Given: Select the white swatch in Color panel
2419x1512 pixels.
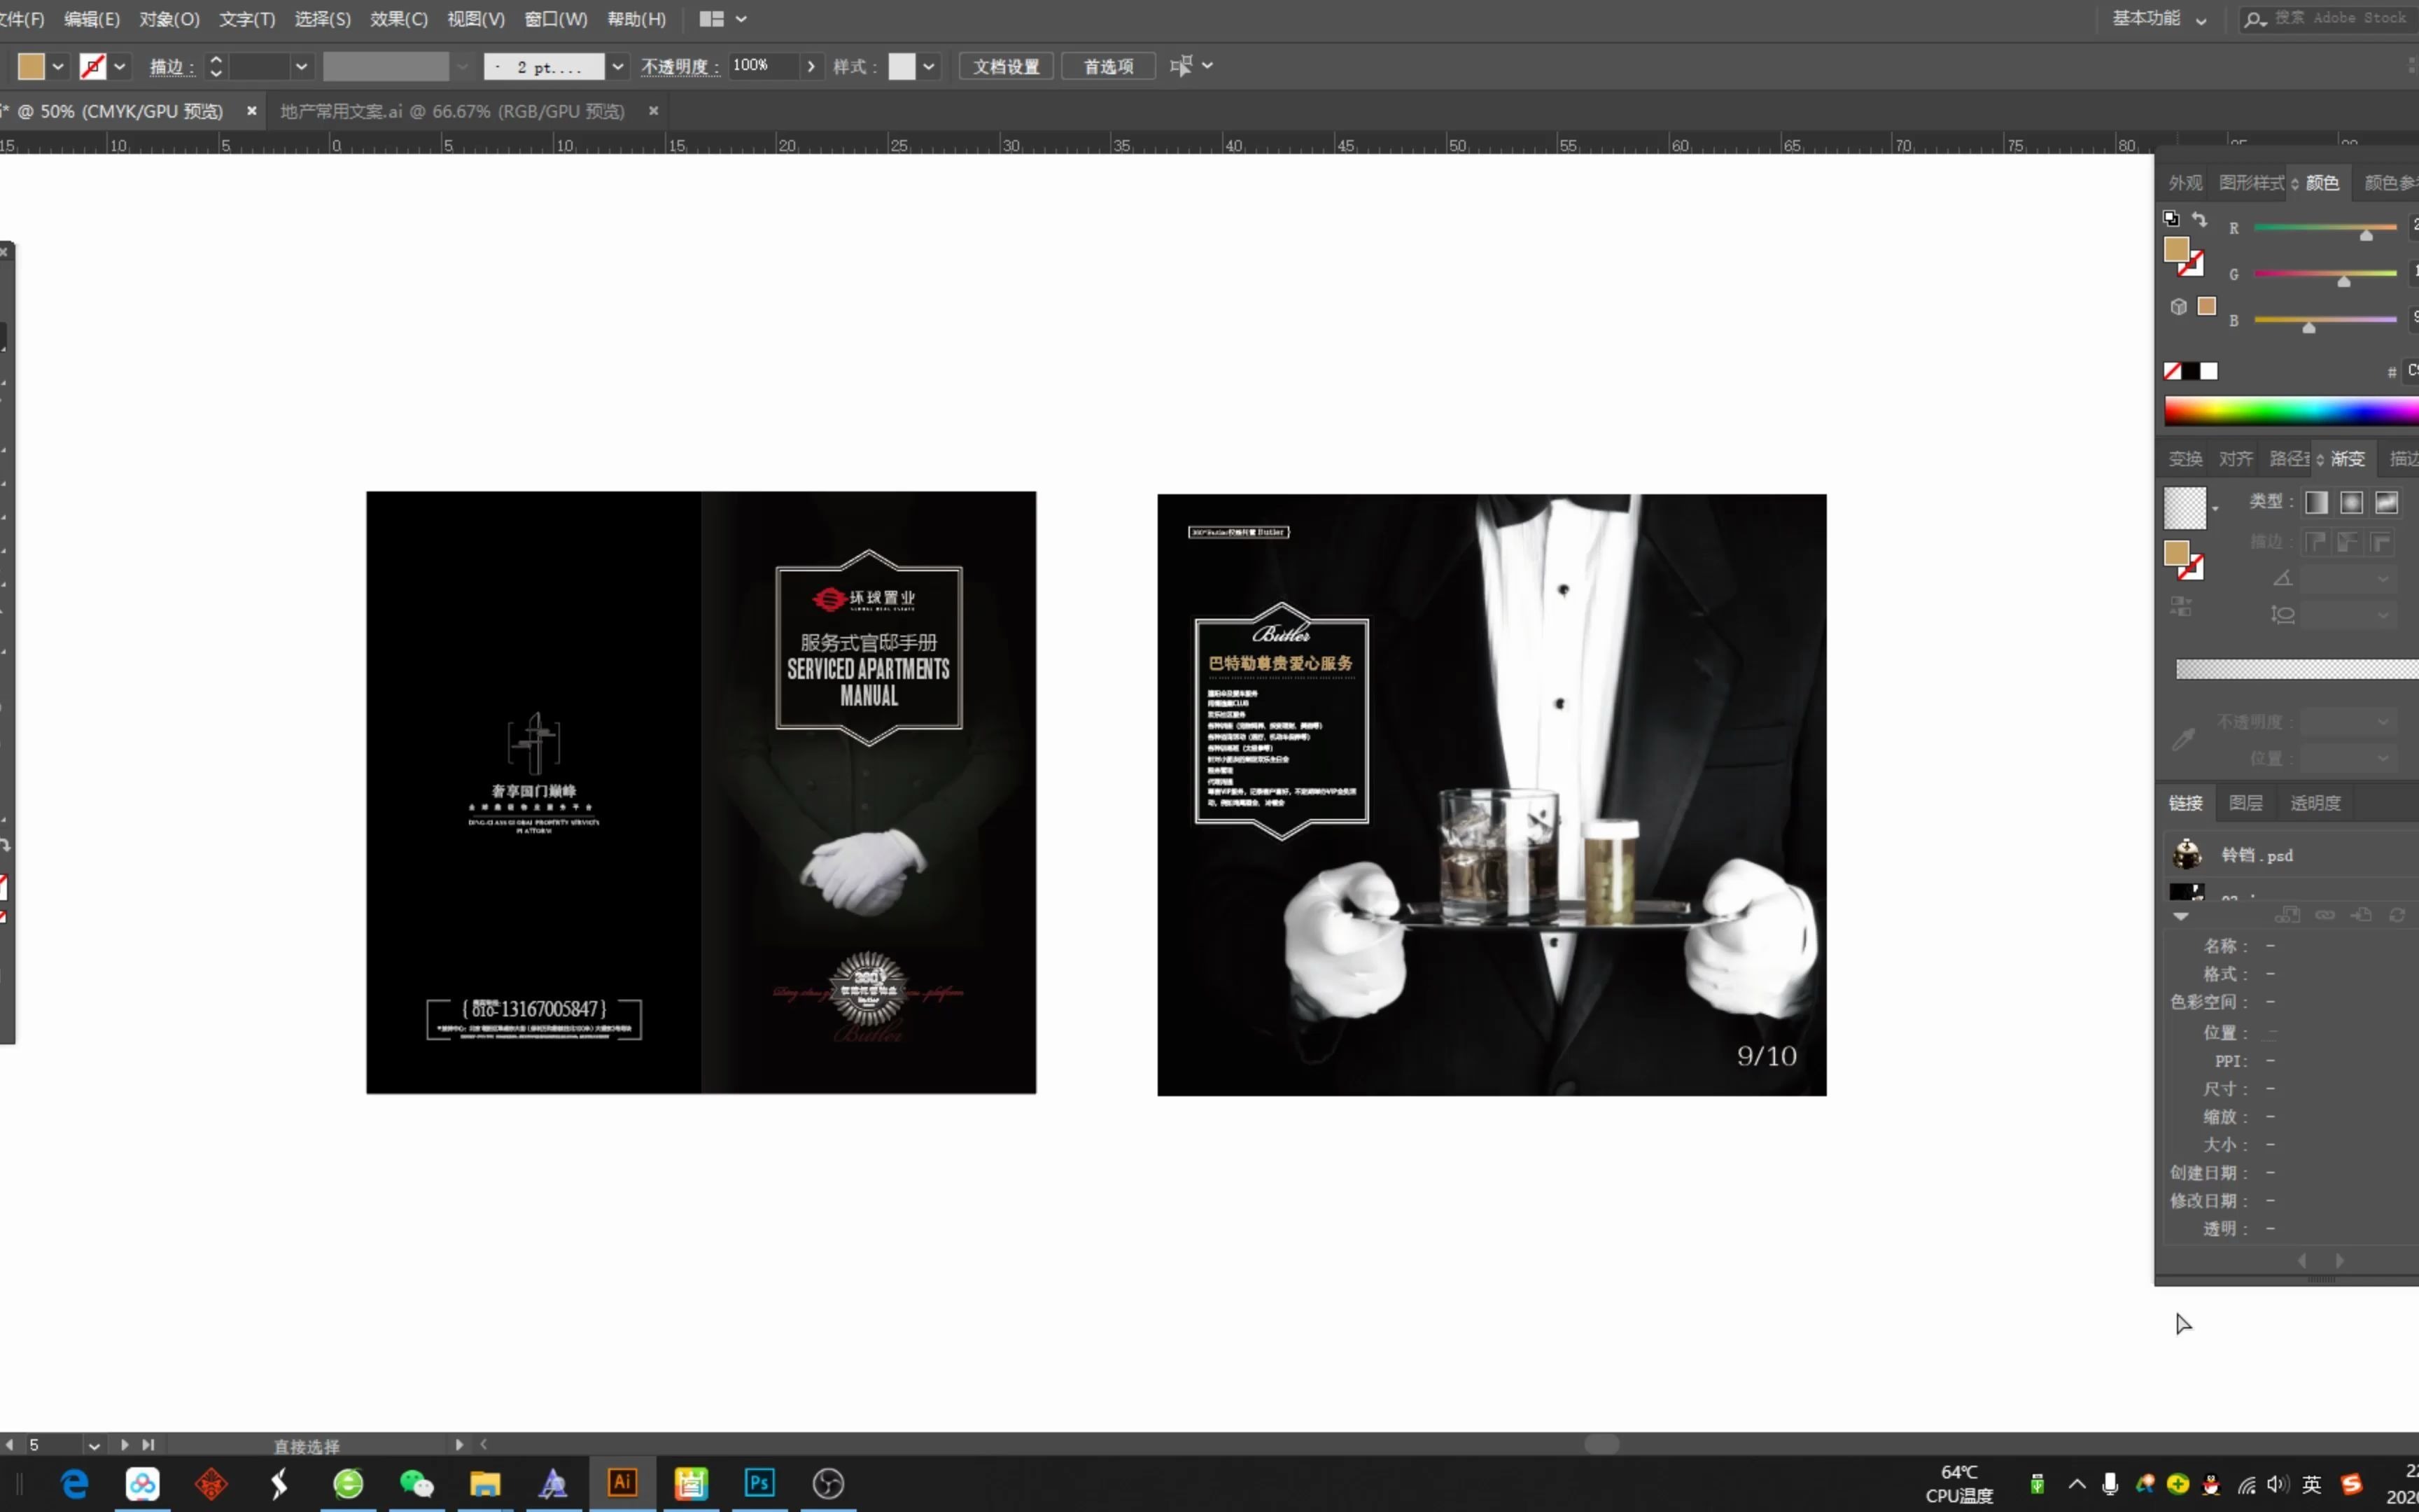Looking at the screenshot, I should coord(2209,371).
